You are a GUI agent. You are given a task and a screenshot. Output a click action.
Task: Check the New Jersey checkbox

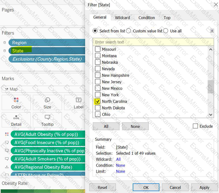click(x=98, y=82)
